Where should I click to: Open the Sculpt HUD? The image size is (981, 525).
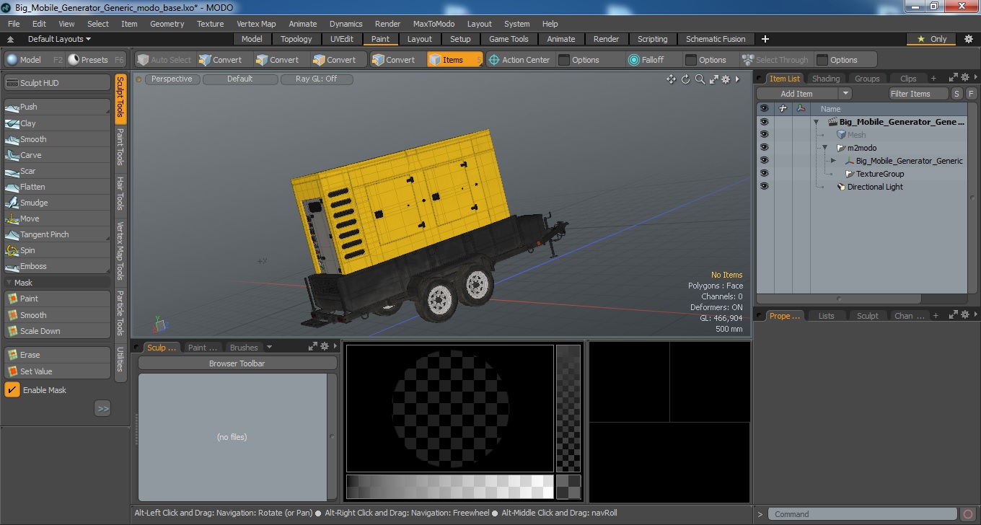[58, 83]
